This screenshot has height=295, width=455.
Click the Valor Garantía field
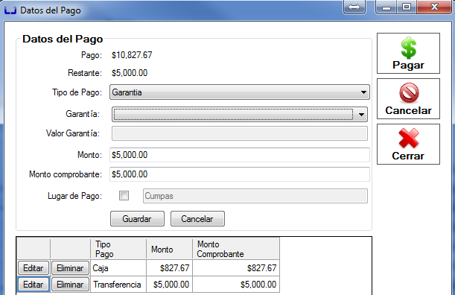(x=240, y=133)
